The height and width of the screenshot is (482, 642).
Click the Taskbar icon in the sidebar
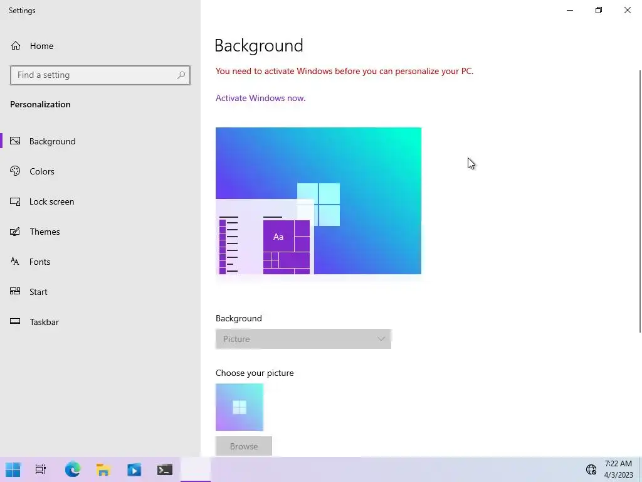(15, 321)
